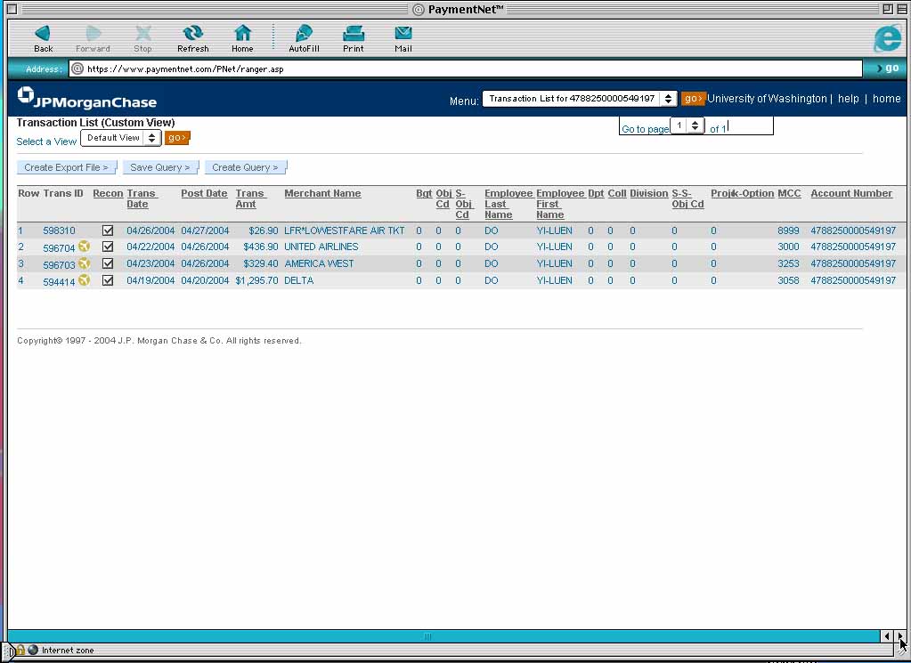Sort by the Trans Amt column header
The width and height of the screenshot is (911, 663).
(250, 198)
